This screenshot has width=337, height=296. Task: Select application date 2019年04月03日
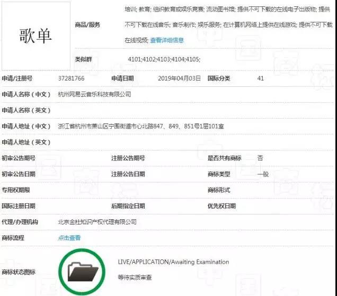point(179,78)
